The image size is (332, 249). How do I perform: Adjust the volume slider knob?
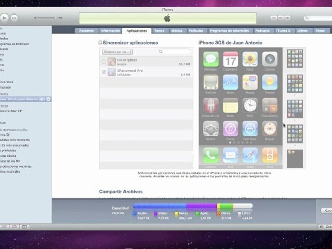[x=56, y=18]
